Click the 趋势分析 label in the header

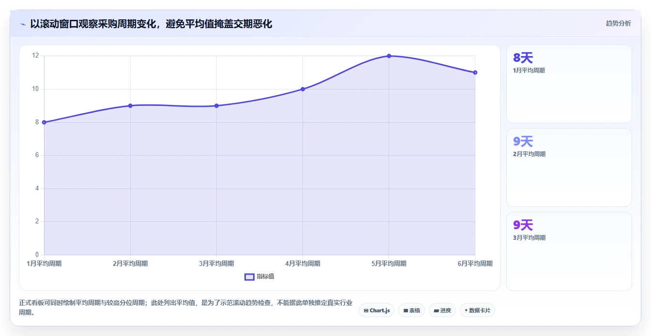point(618,23)
